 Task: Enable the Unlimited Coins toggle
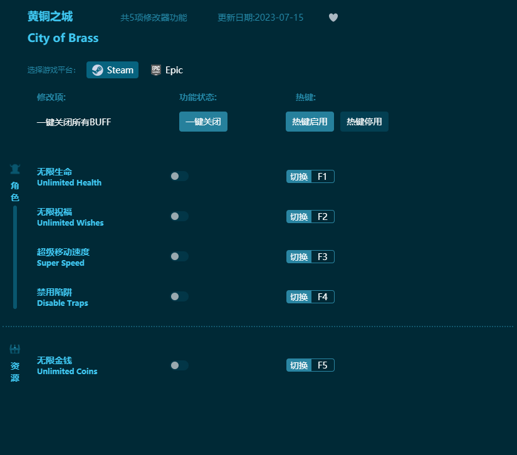point(179,365)
